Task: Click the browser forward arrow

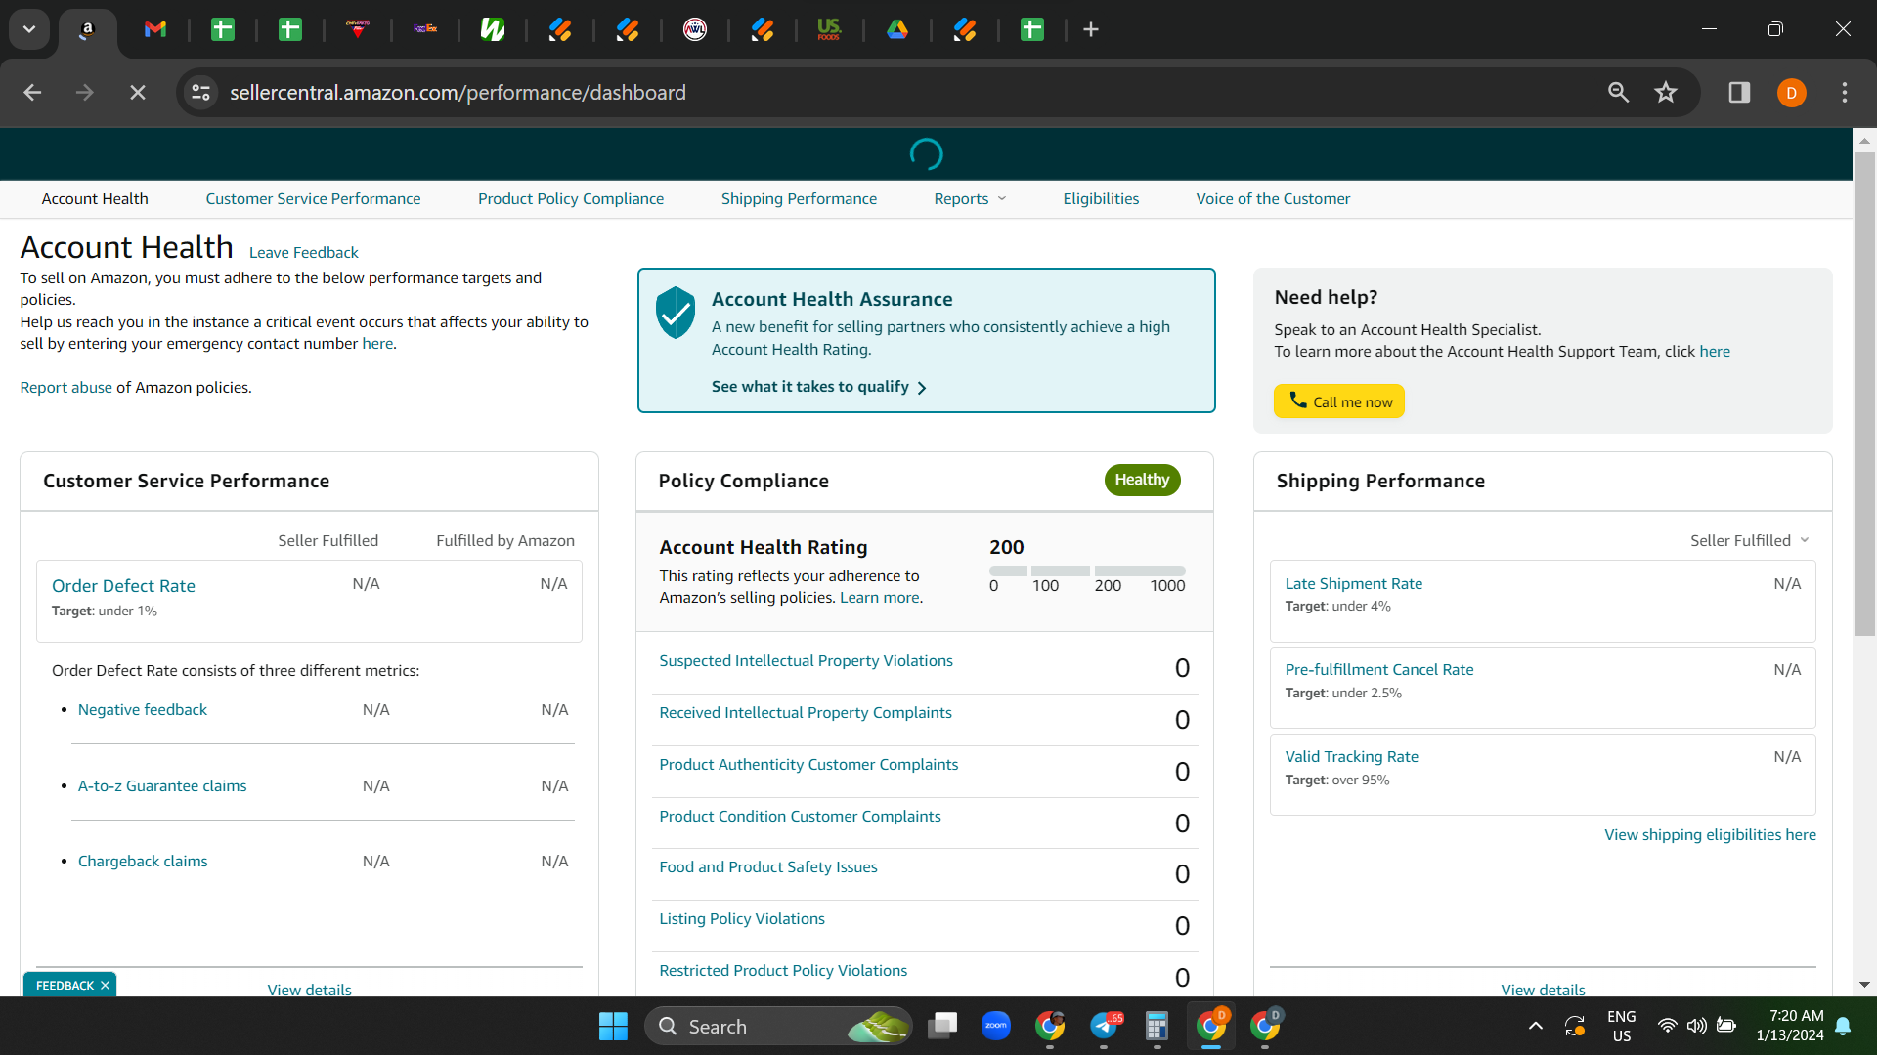Action: tap(85, 92)
